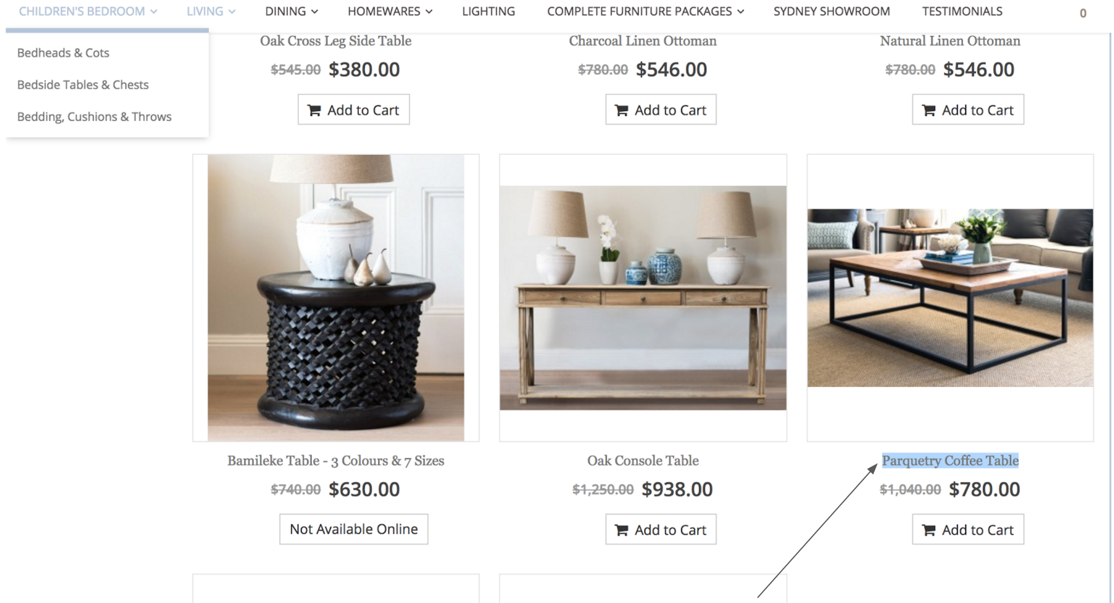Open Parquetry Coffee Table title link
The height and width of the screenshot is (603, 1114).
coord(950,461)
